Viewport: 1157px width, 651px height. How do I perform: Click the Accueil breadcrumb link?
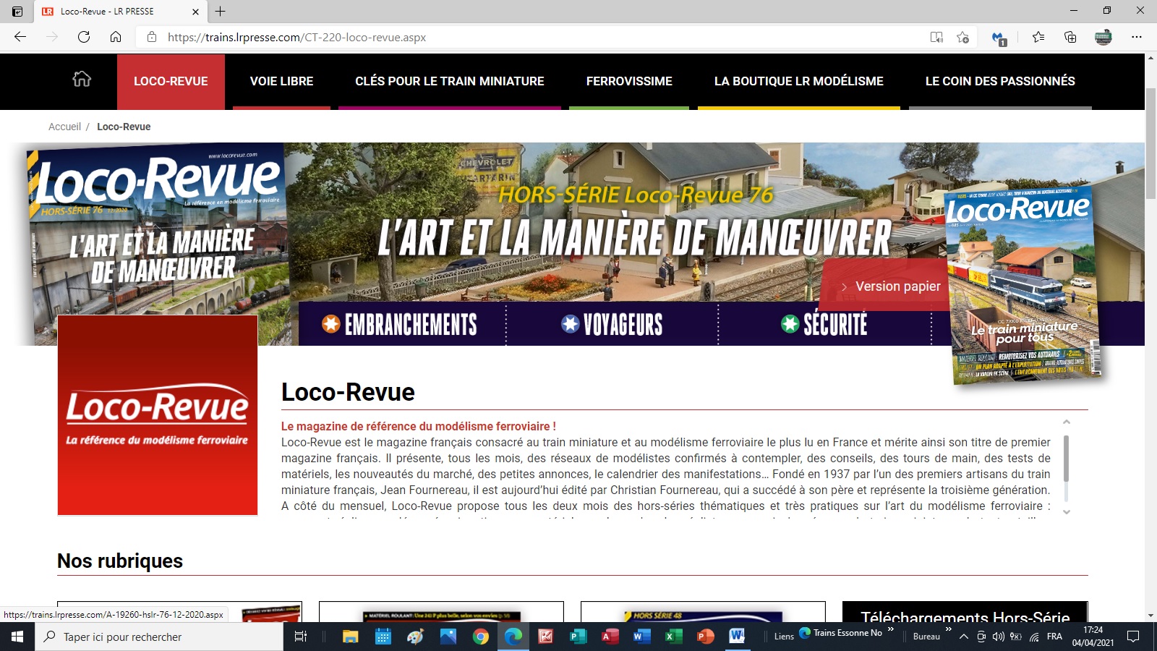pos(64,127)
